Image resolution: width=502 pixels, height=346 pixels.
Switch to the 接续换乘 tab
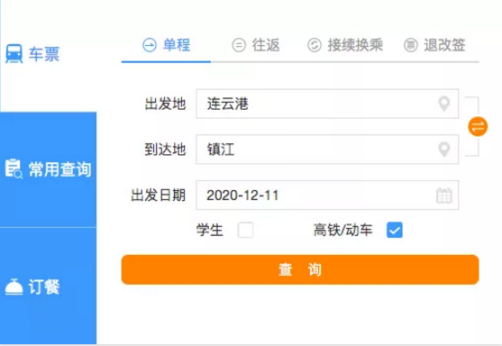point(345,45)
